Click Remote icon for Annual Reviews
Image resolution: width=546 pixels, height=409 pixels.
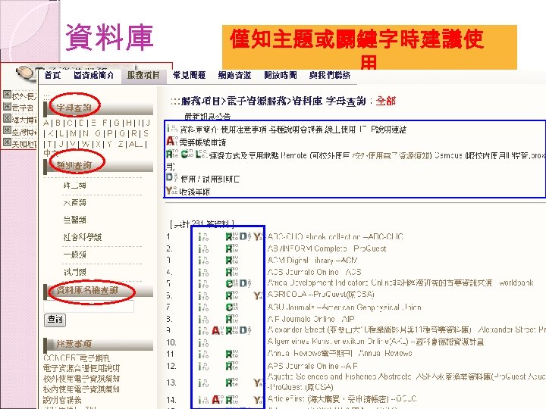[232, 354]
